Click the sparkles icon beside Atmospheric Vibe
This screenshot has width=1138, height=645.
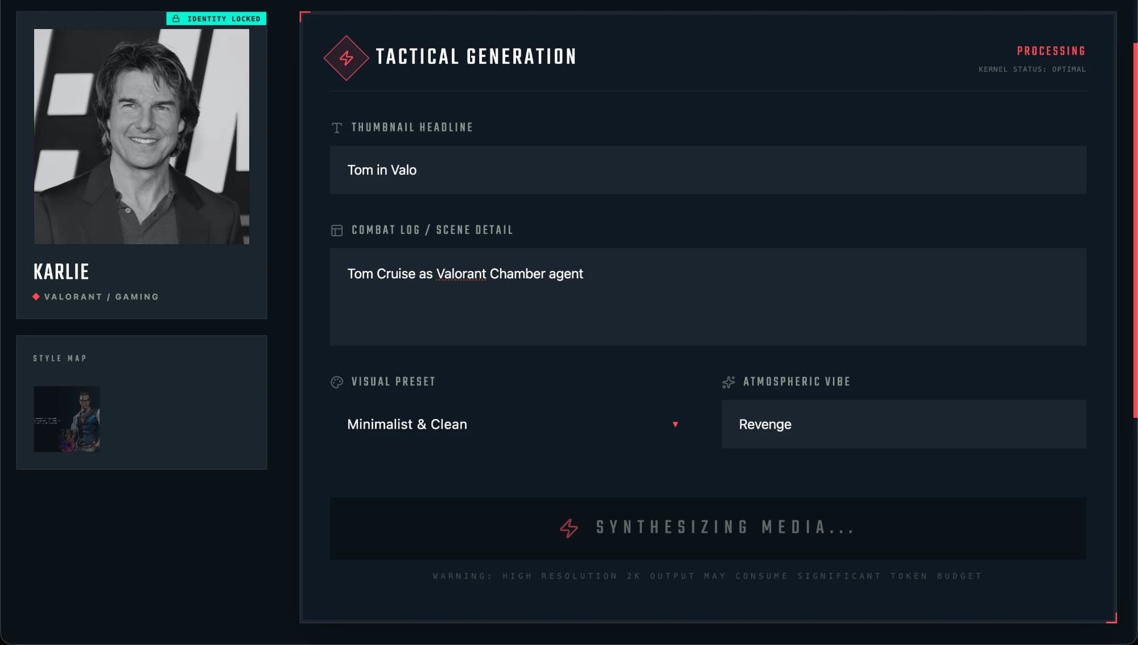728,382
